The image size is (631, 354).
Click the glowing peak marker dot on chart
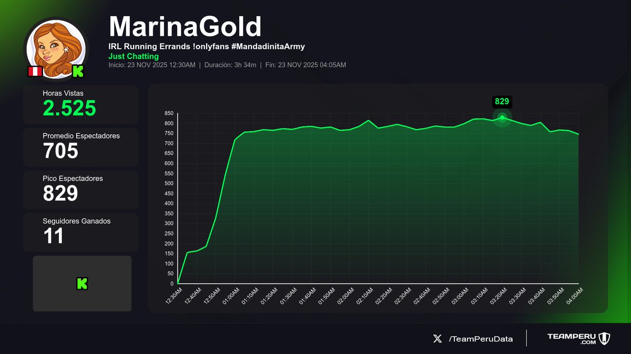pos(502,117)
